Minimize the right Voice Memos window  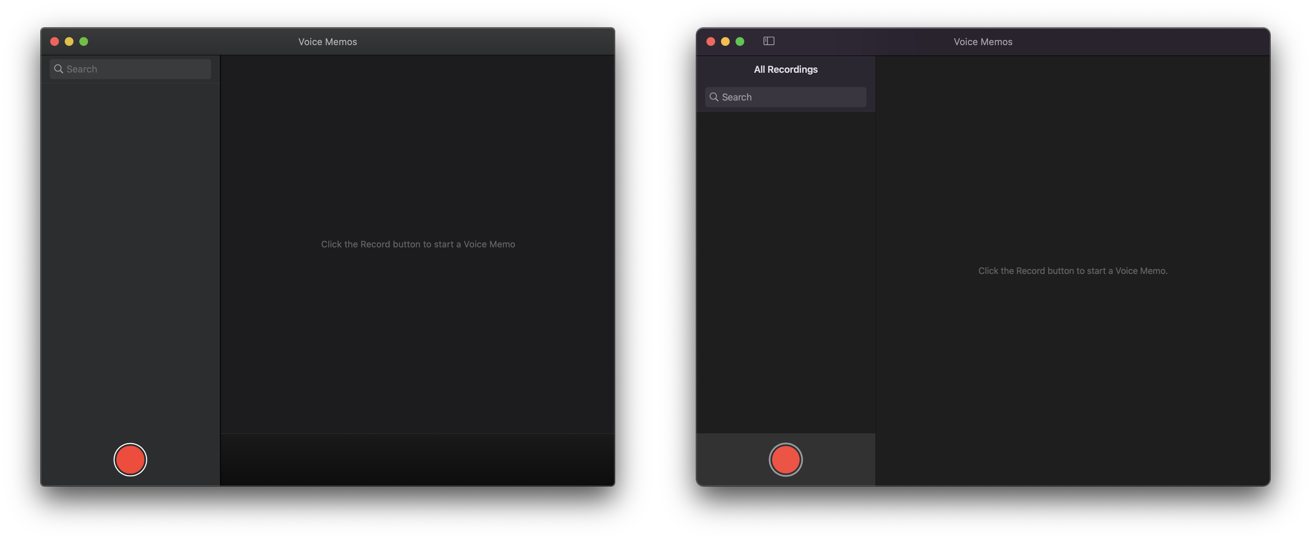coord(725,41)
